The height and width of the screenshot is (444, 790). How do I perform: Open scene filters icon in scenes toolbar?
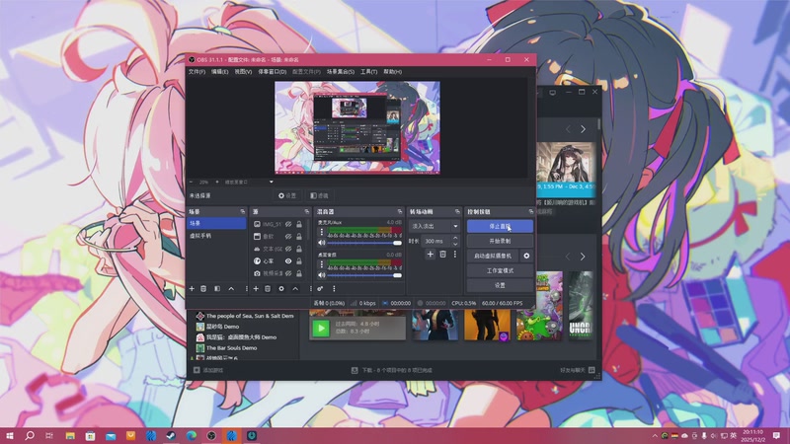click(217, 289)
